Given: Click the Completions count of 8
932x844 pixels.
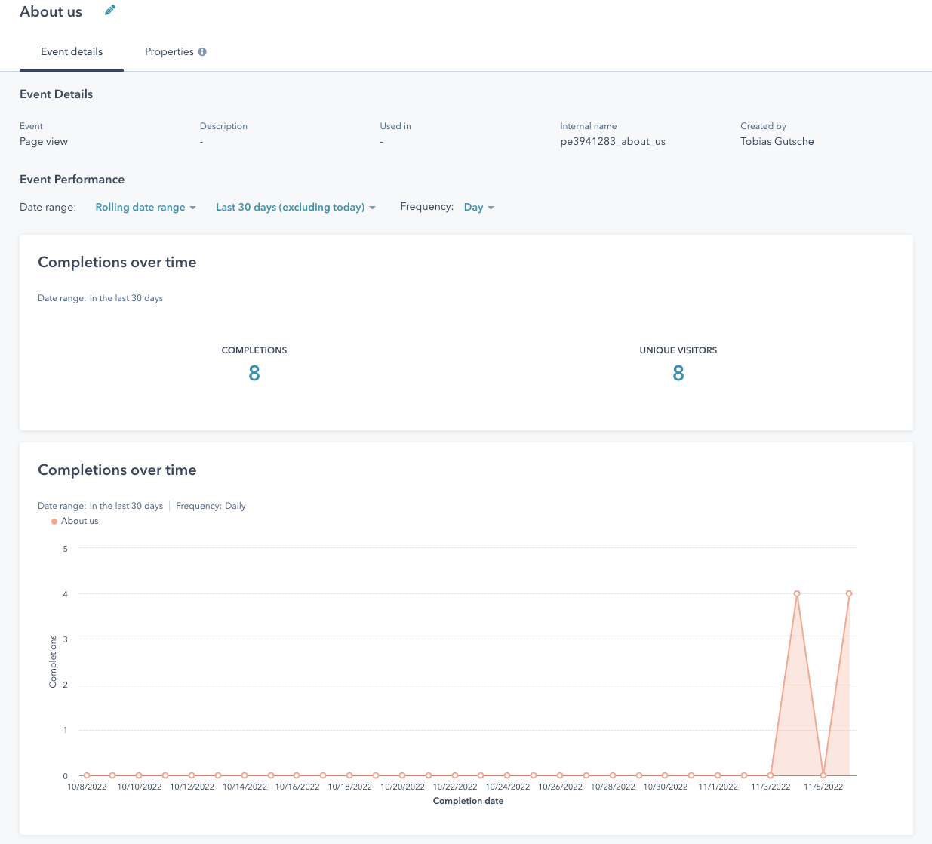Looking at the screenshot, I should point(254,374).
